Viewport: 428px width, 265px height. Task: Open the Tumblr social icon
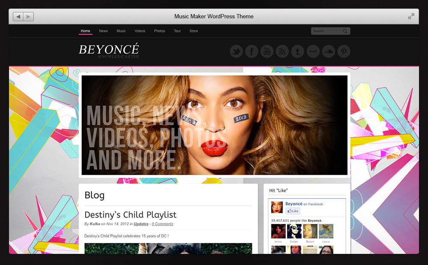click(x=297, y=52)
